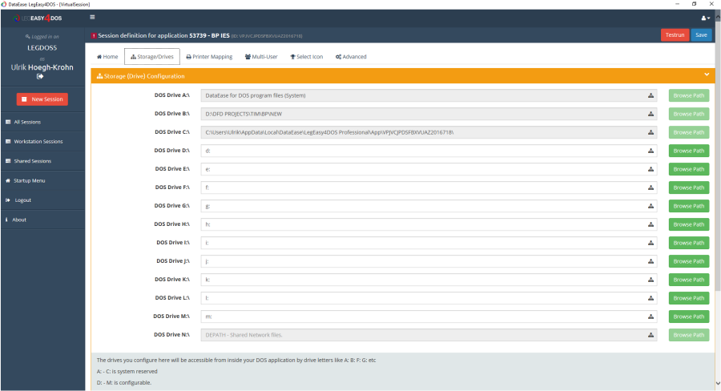The image size is (721, 391).
Task: Click network icon in DOS Drive B field
Action: coord(651,114)
